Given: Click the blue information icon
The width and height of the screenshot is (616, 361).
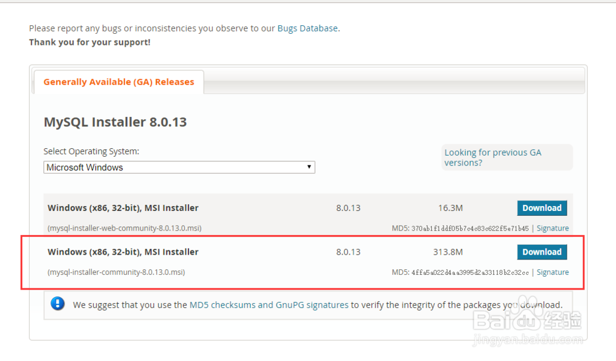Looking at the screenshot, I should [x=57, y=303].
